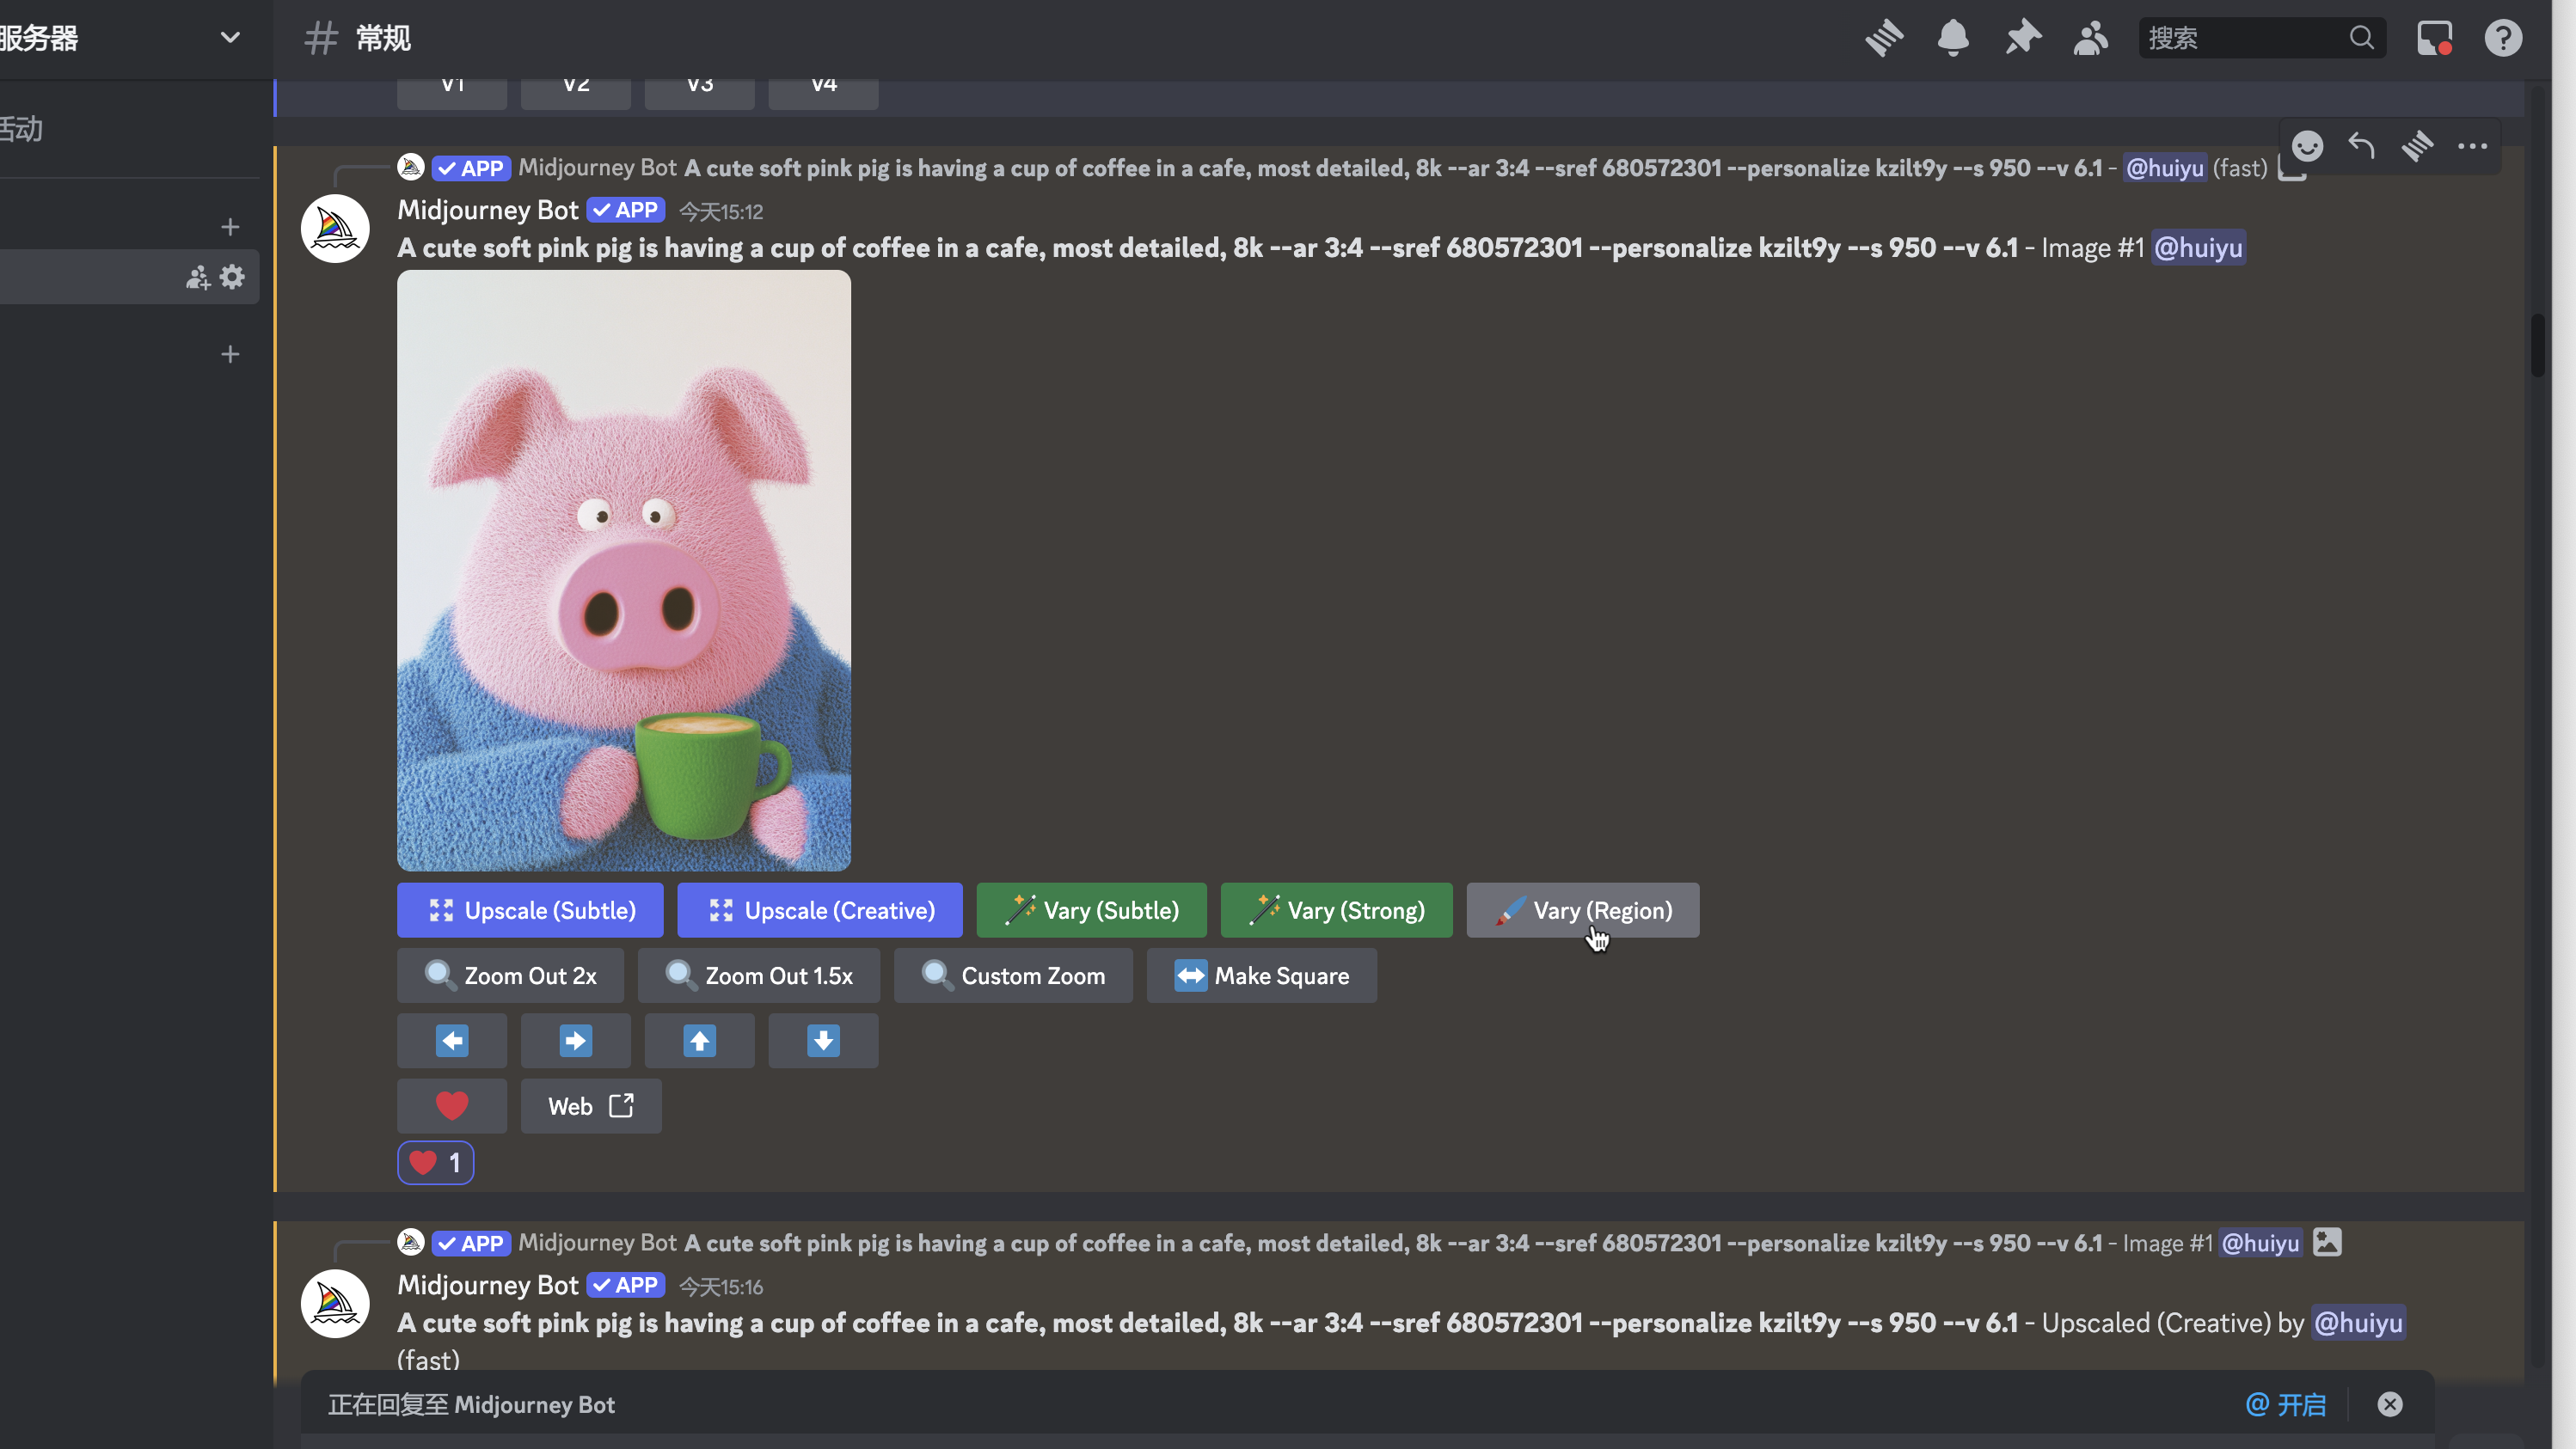Pan image right with right arrow button

[x=575, y=1040]
